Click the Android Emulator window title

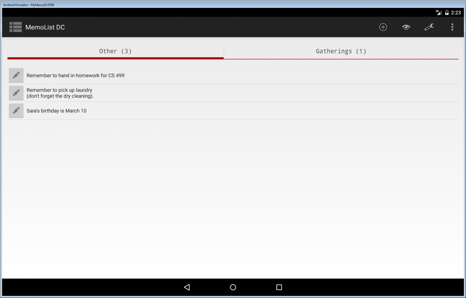point(29,5)
